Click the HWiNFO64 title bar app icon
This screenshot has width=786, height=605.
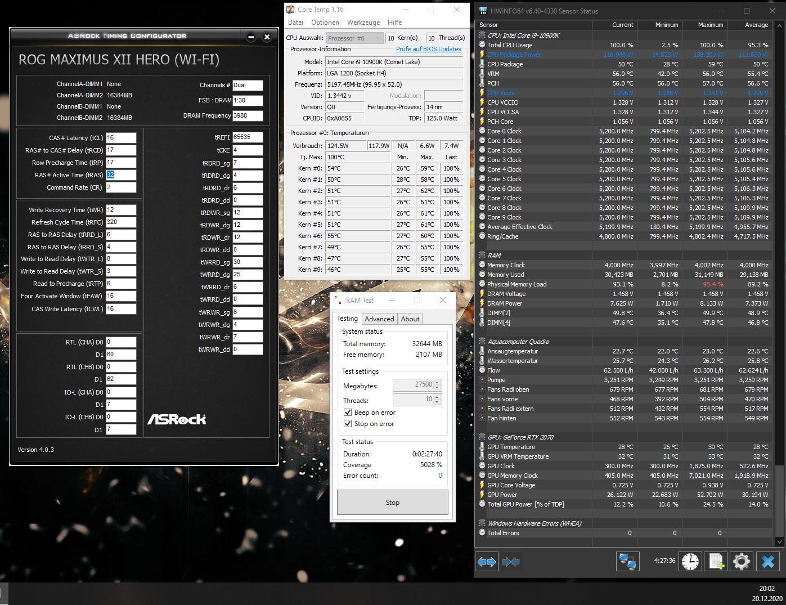pos(483,11)
